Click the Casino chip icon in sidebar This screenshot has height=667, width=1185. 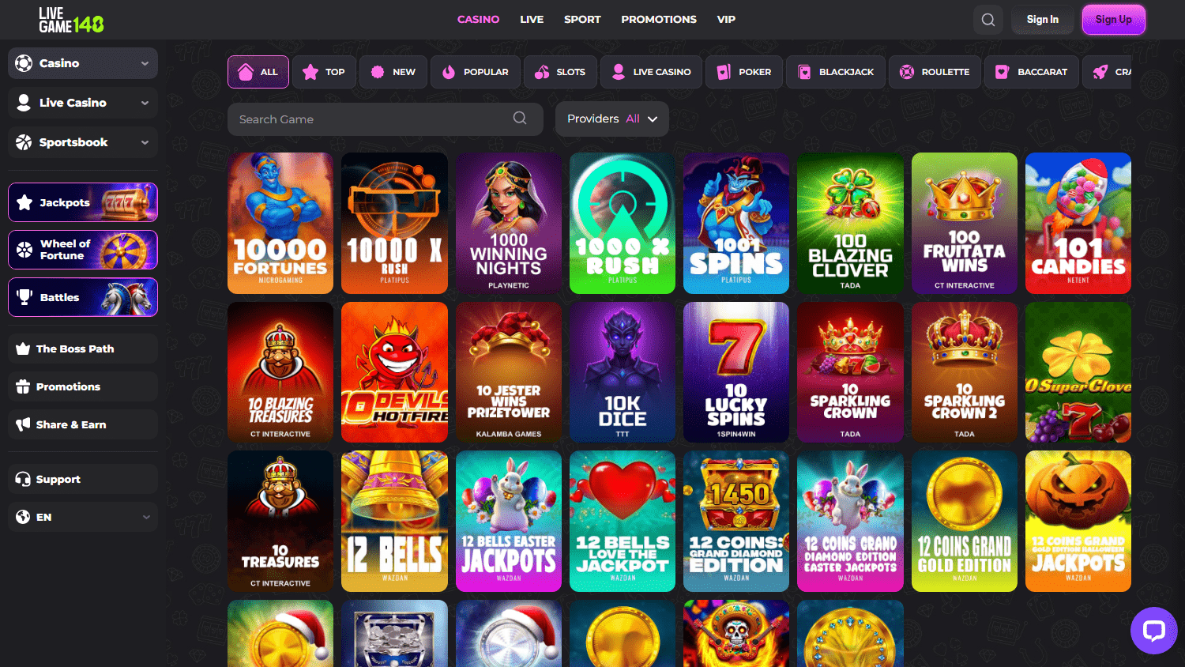[24, 63]
